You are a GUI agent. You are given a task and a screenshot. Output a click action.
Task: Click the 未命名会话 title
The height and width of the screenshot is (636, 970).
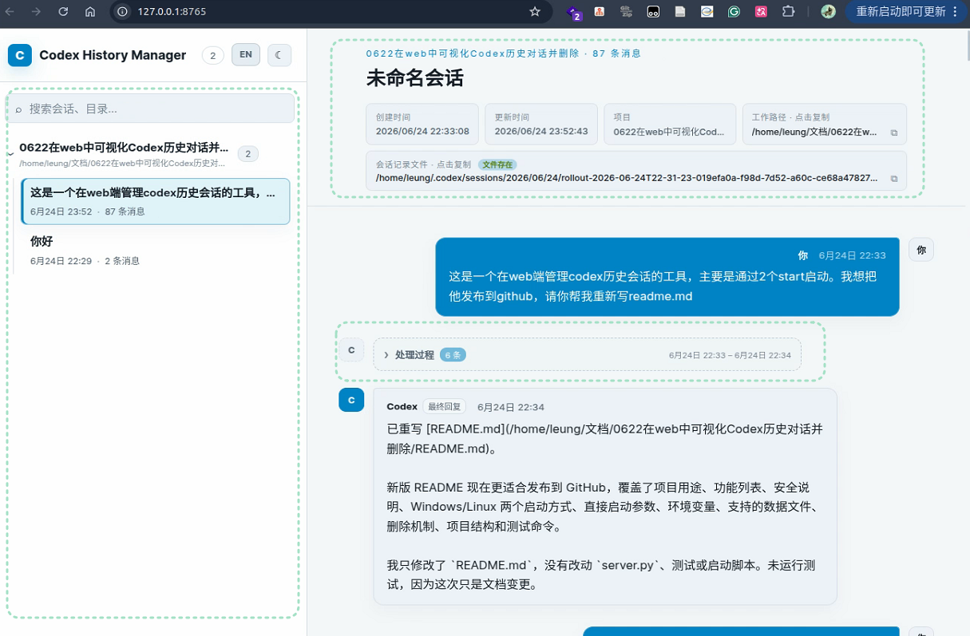(x=414, y=78)
